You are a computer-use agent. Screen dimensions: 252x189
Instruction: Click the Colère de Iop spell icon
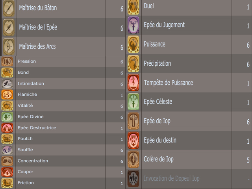(x=133, y=159)
